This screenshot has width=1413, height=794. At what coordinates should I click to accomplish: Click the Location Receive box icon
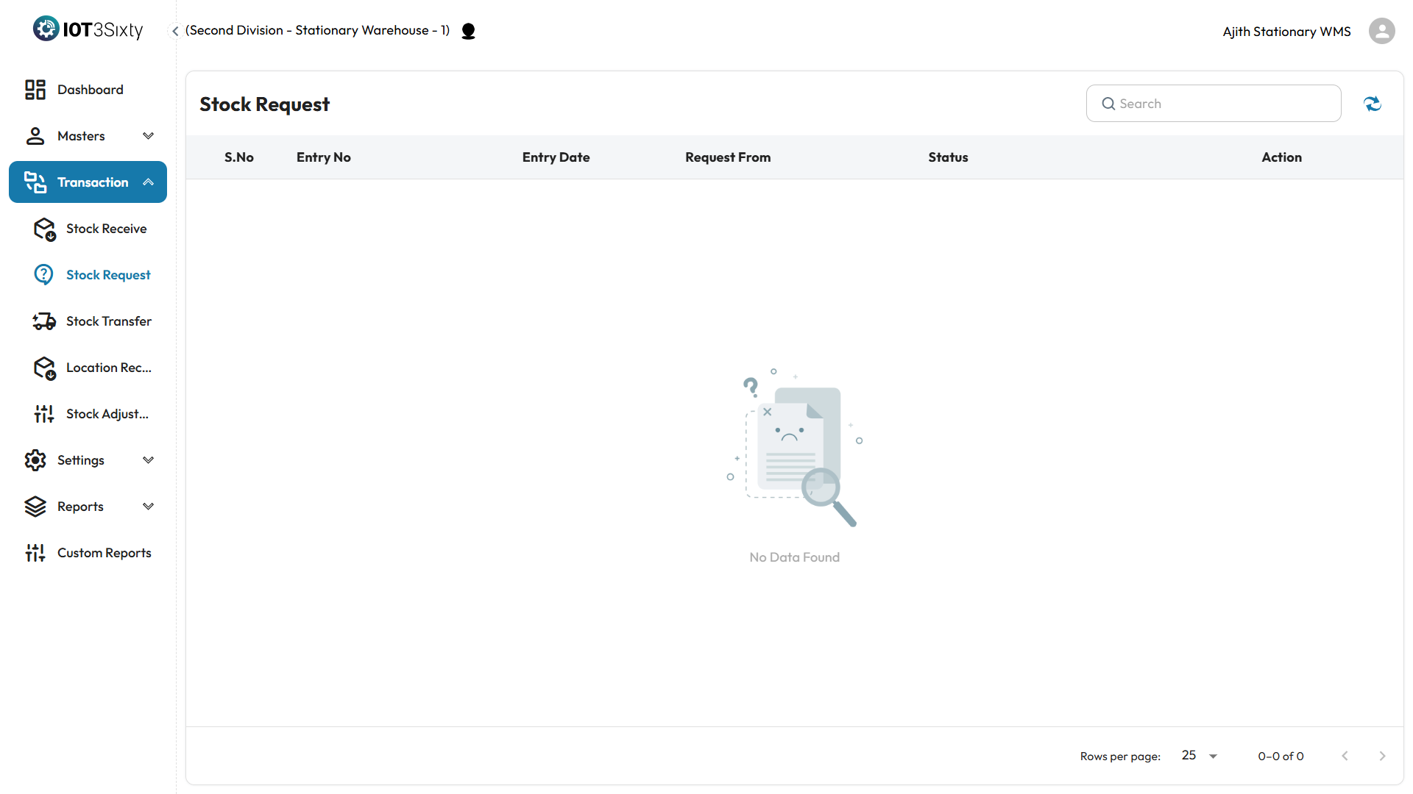coord(44,368)
